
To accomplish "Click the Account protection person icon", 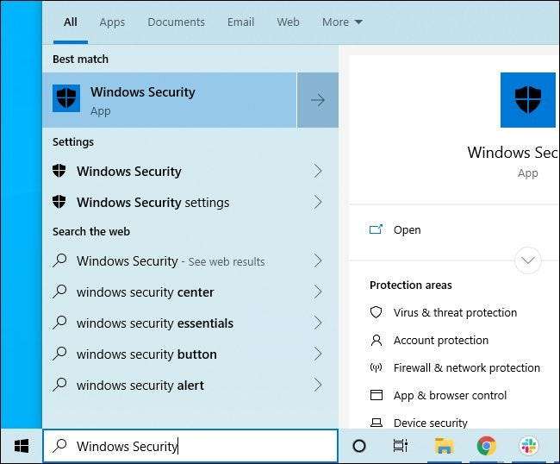I will [x=376, y=340].
